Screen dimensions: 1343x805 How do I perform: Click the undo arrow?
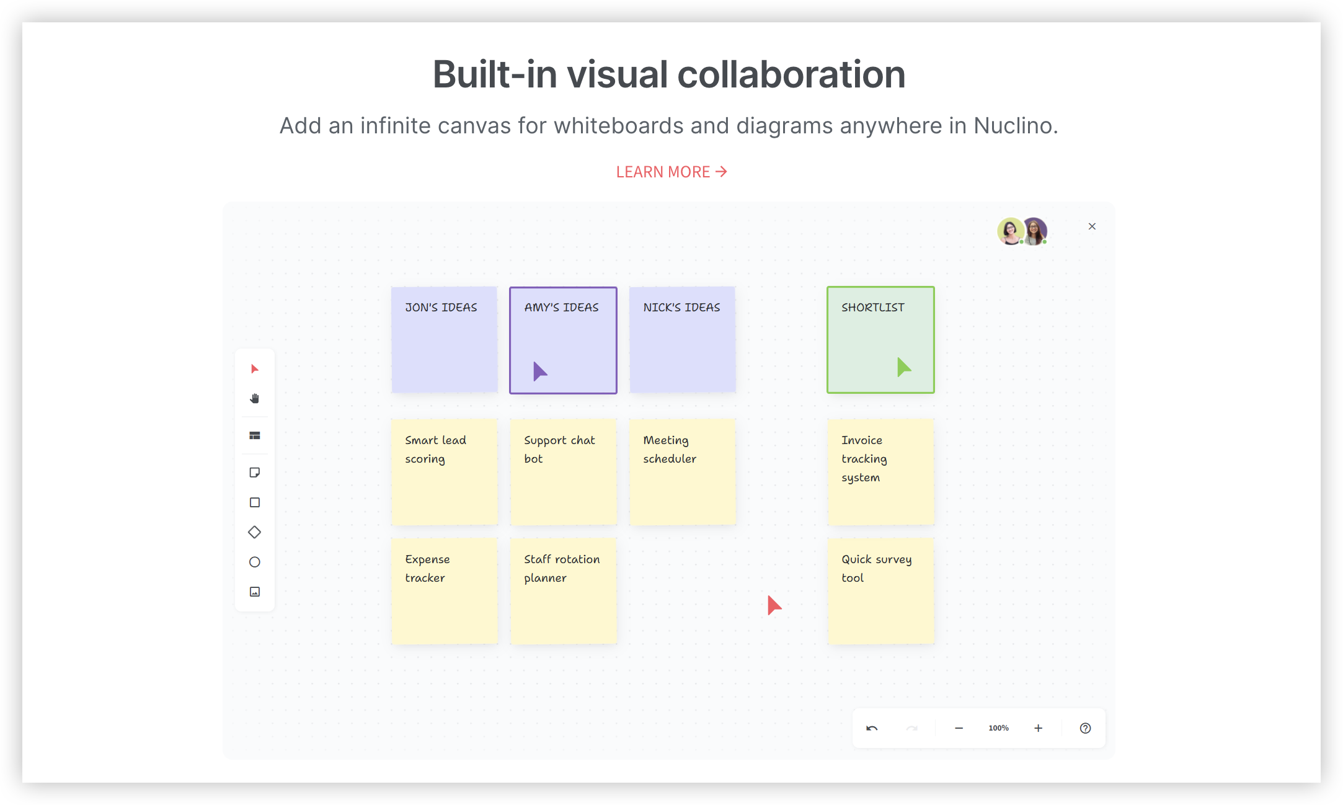pos(872,728)
